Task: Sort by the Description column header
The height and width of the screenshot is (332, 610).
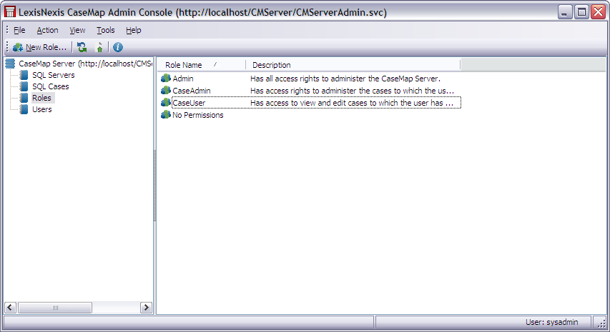Action: pos(353,65)
